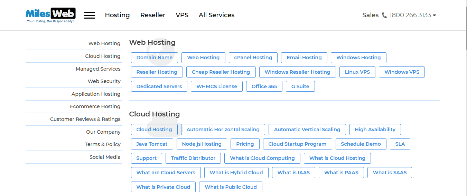
Task: Open What is Hybrid Cloud link
Action: tap(236, 173)
